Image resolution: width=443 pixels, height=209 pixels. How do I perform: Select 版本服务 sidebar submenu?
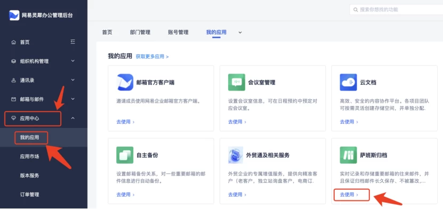pos(29,175)
